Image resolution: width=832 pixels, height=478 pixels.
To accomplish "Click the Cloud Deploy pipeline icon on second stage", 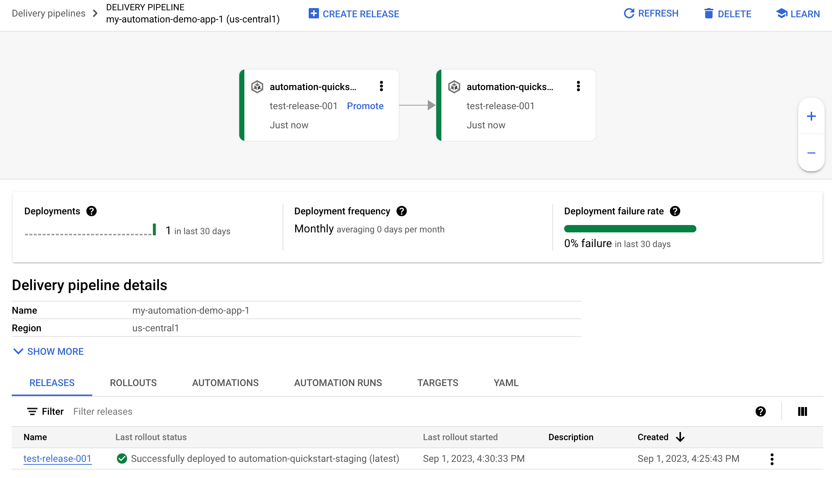I will tap(455, 86).
